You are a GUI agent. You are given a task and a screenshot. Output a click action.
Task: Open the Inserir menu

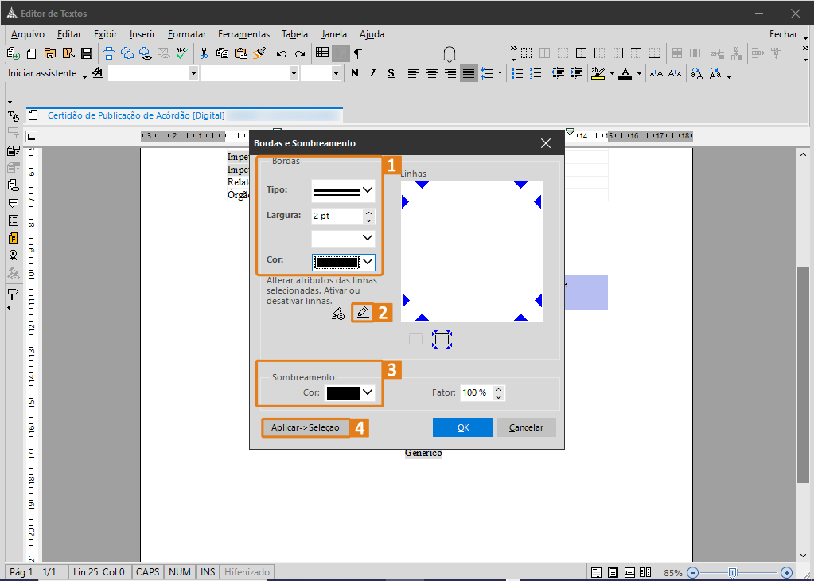tap(142, 34)
